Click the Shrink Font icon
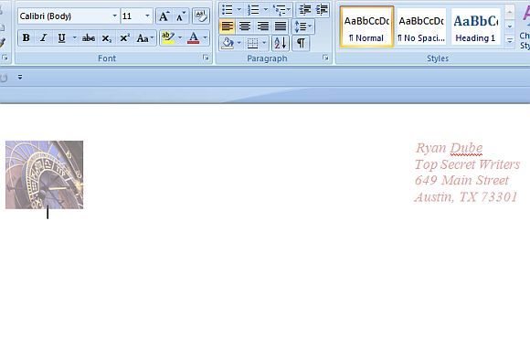The height and width of the screenshot is (358, 530). tap(181, 16)
